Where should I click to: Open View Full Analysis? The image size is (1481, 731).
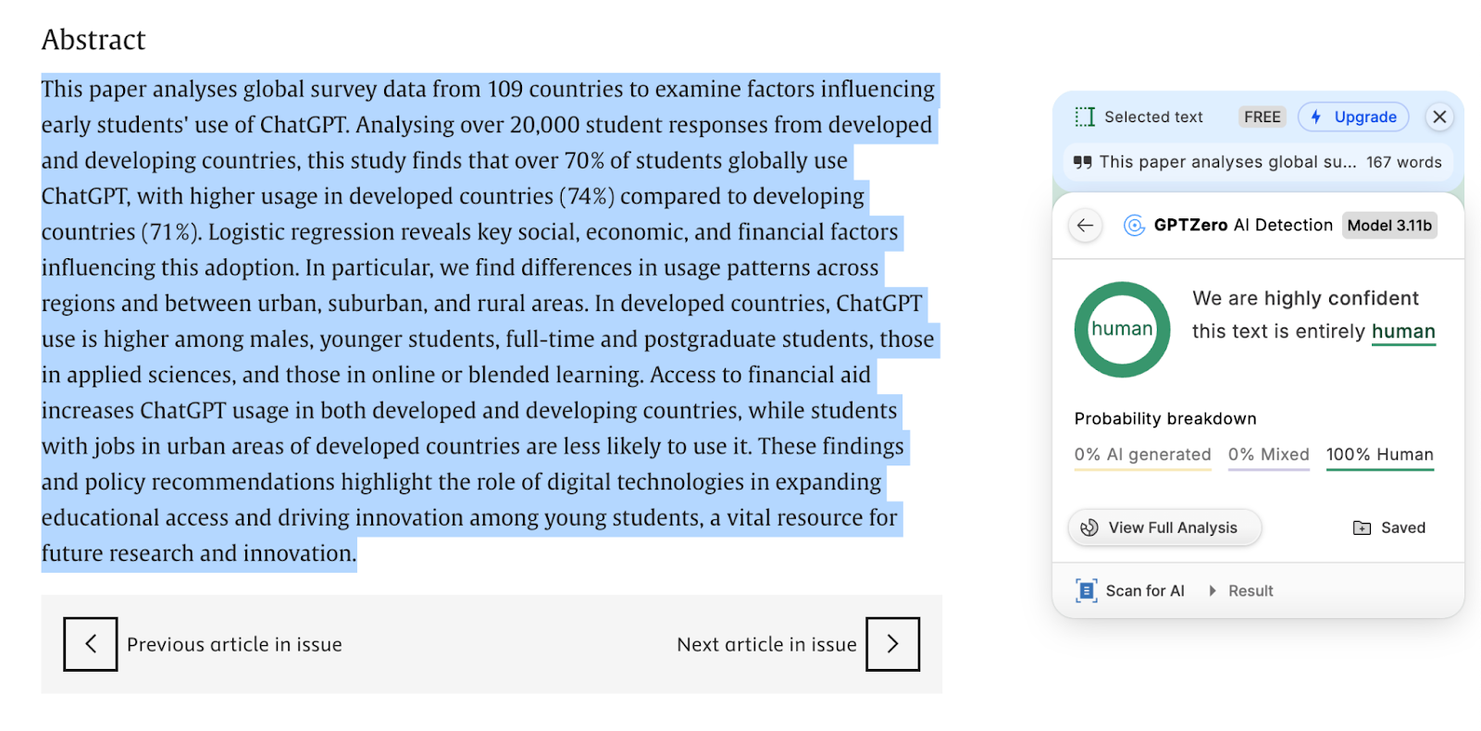point(1164,527)
